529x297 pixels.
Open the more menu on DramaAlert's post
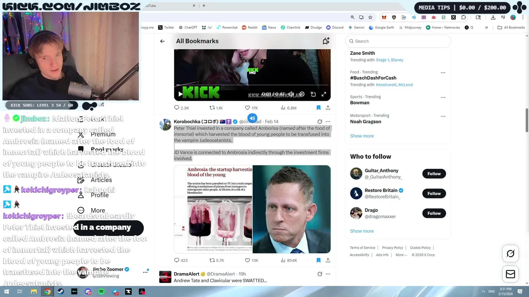click(x=328, y=274)
